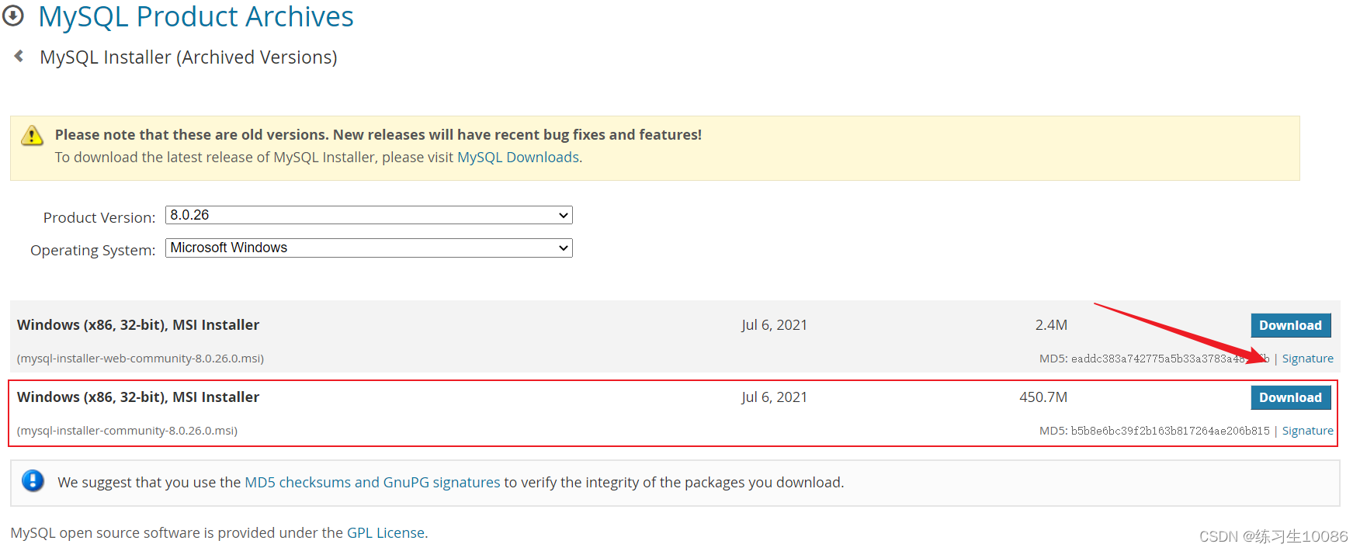1360x551 pixels.
Task: Click the MSI Installer title in the 2.4M row
Action: tap(138, 325)
